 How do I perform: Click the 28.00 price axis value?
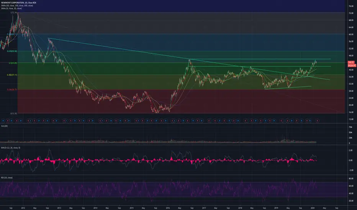(x=351, y=91)
